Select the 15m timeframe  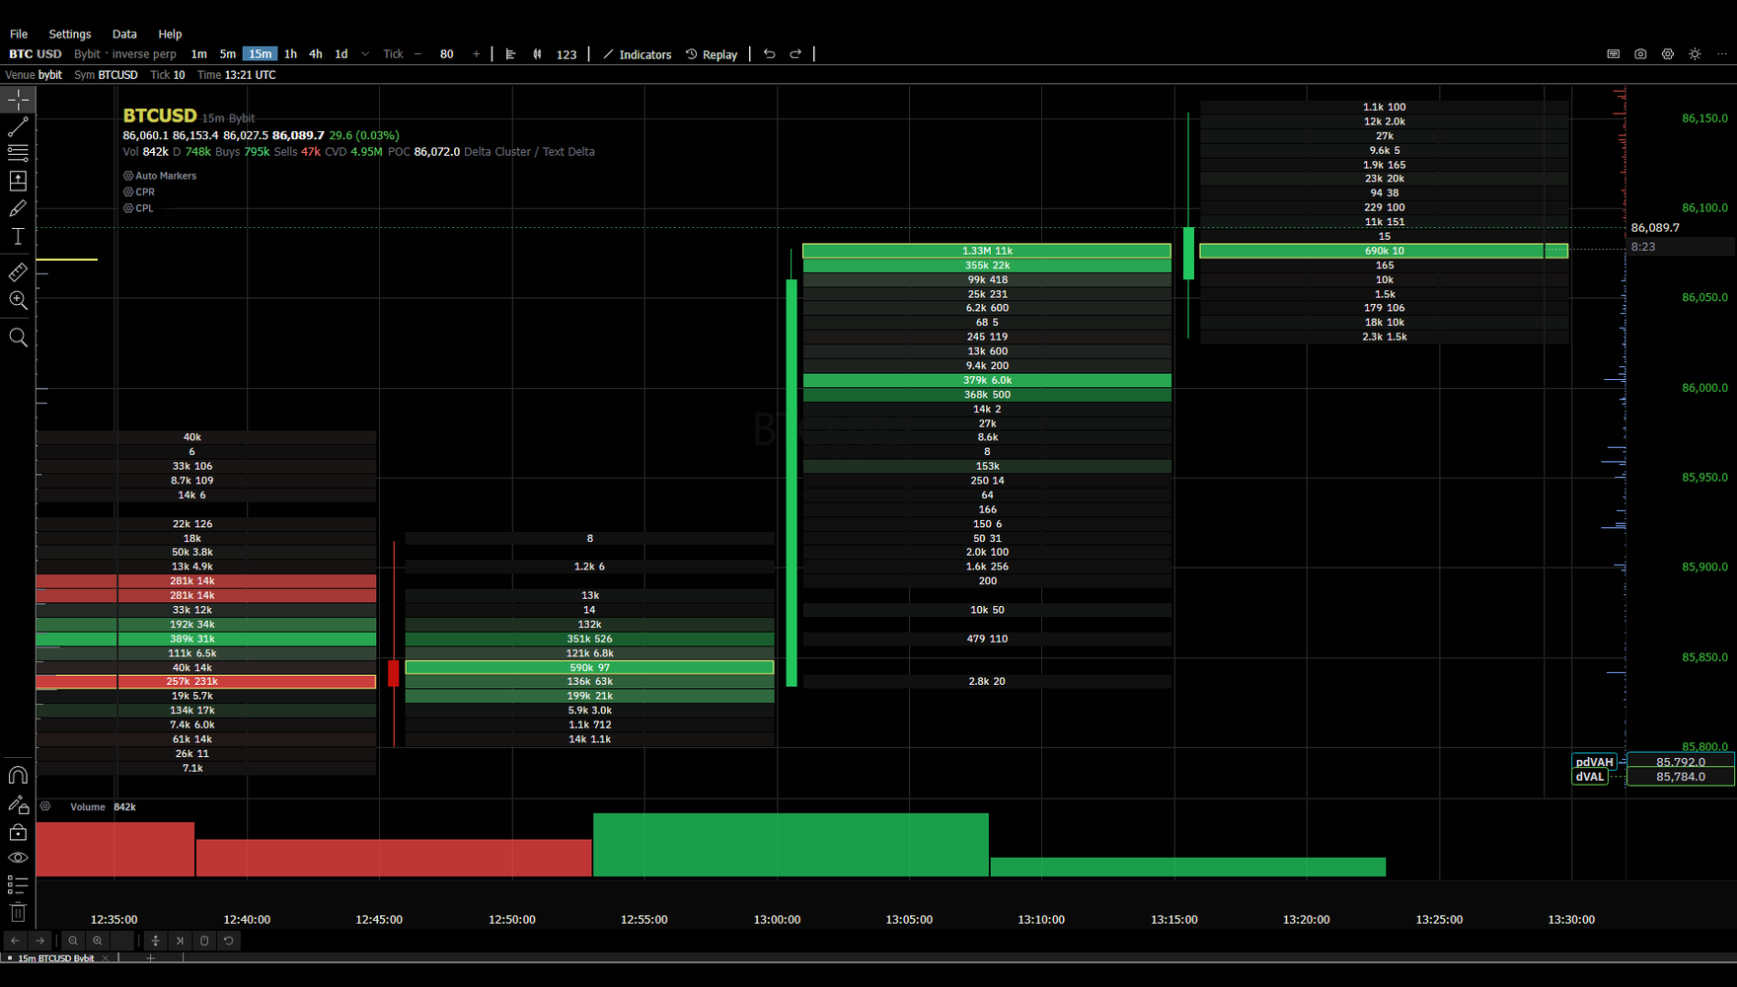(x=260, y=54)
